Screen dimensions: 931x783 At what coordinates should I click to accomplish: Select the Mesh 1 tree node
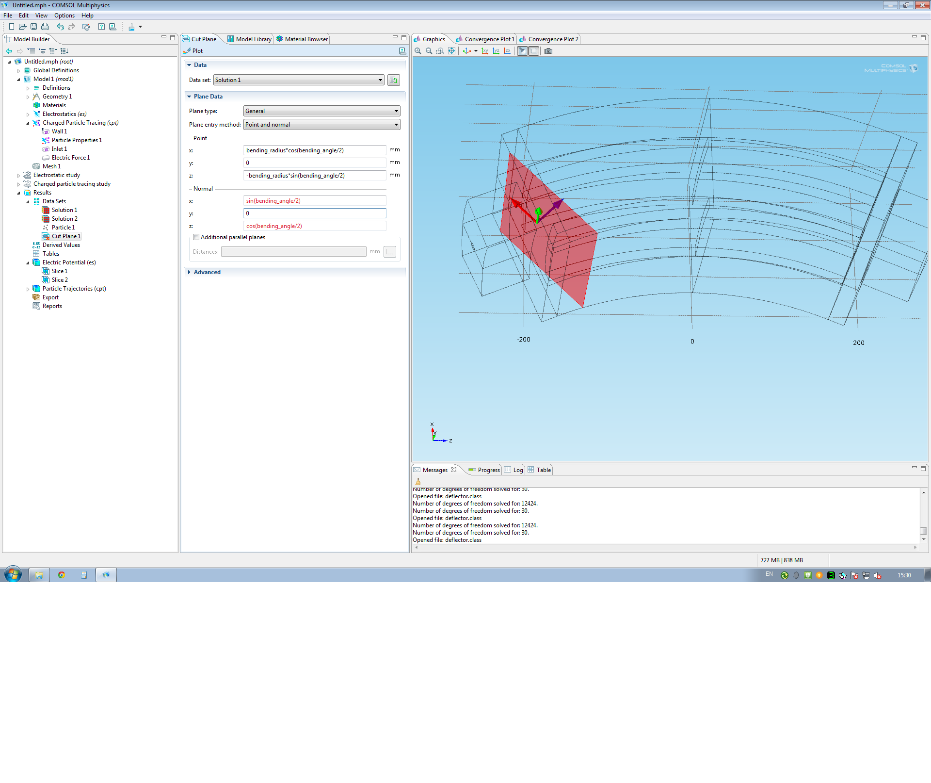click(51, 166)
